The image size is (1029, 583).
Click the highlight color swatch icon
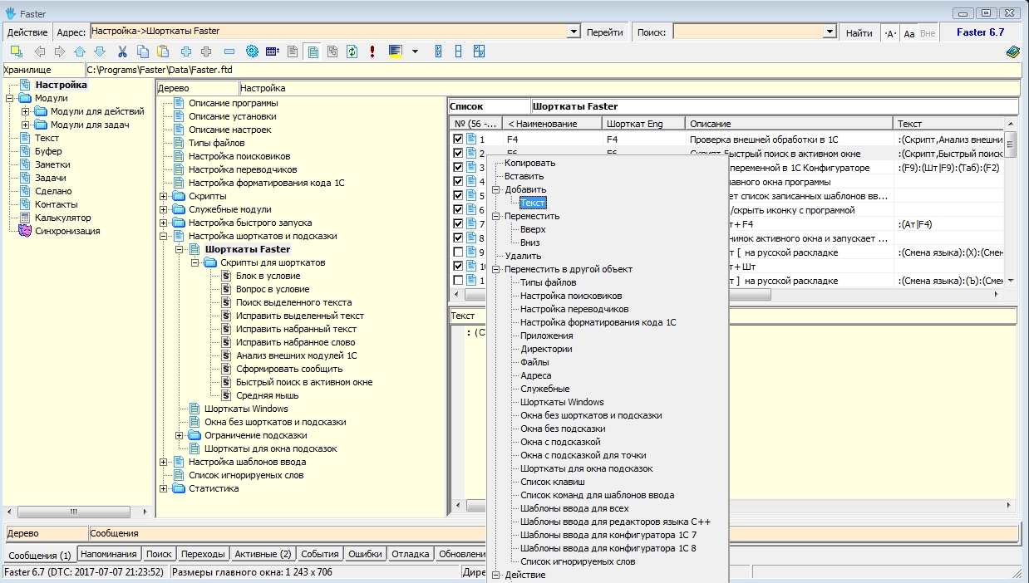tap(396, 51)
